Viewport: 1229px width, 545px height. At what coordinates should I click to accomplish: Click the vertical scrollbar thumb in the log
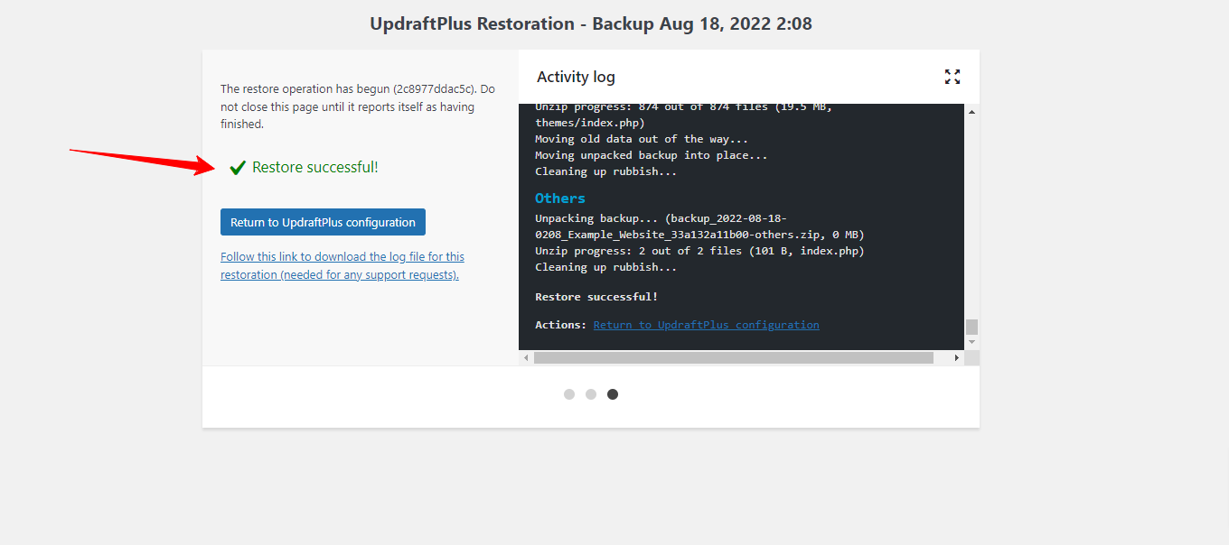[971, 327]
